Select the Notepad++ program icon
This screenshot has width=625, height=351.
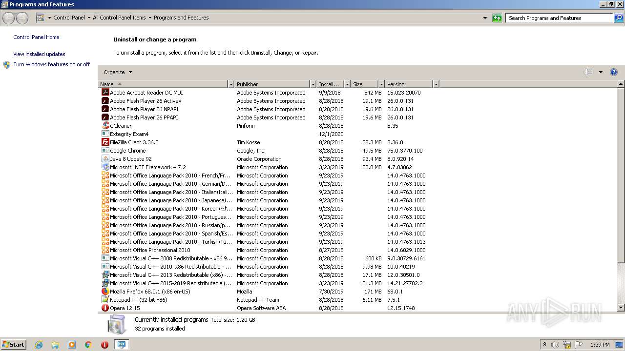[x=105, y=299]
